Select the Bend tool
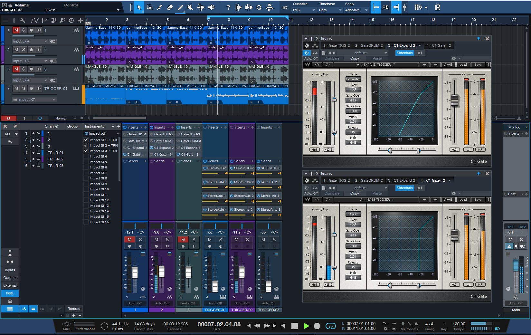This screenshot has height=335, width=531. 201,7
